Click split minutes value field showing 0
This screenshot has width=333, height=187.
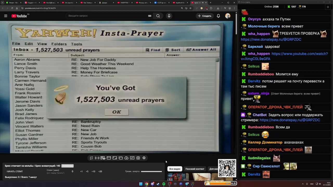72,171
